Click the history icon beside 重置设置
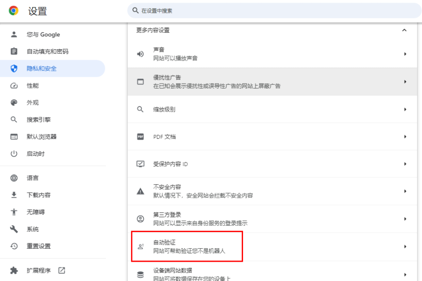 (x=14, y=246)
